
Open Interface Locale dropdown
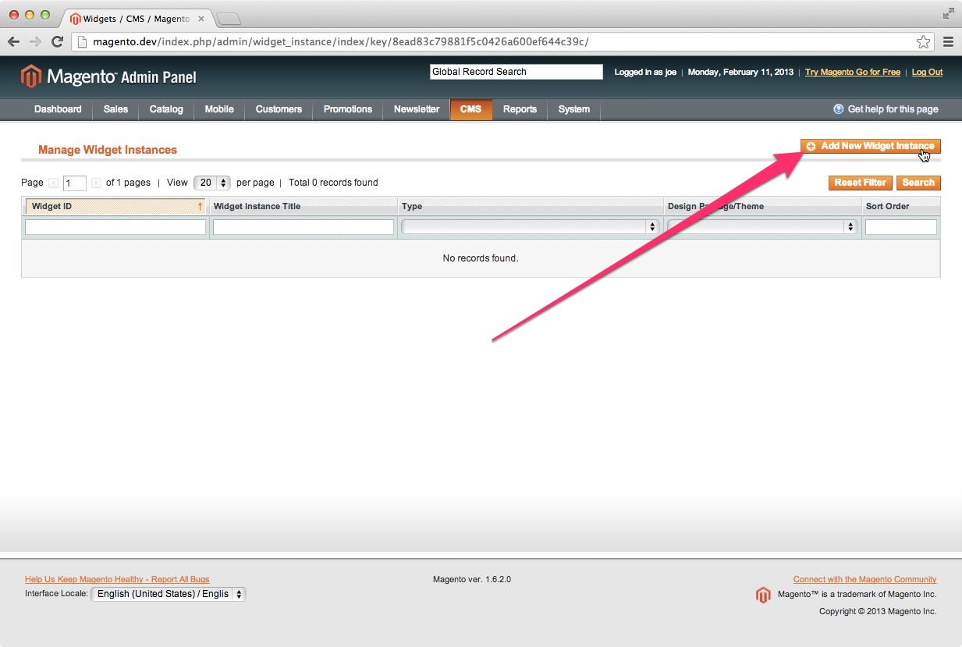(169, 594)
